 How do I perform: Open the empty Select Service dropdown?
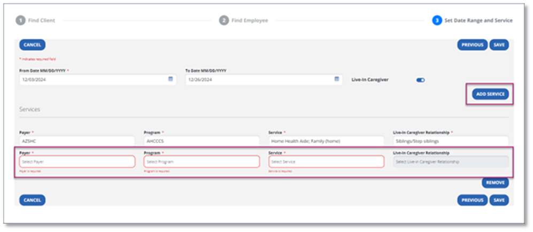click(326, 161)
